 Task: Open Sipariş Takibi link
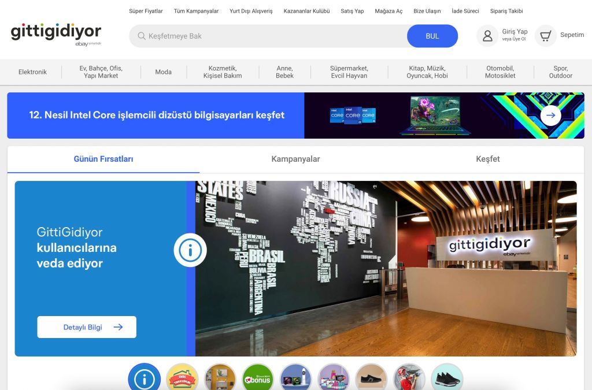click(x=506, y=11)
